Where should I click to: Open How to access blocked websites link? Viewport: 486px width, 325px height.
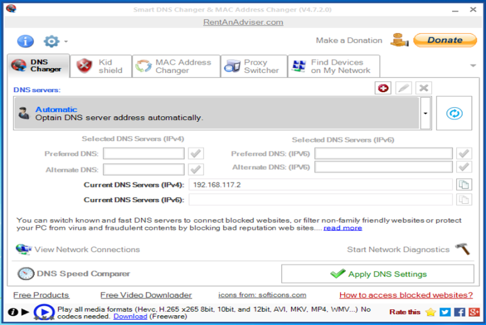click(x=406, y=295)
